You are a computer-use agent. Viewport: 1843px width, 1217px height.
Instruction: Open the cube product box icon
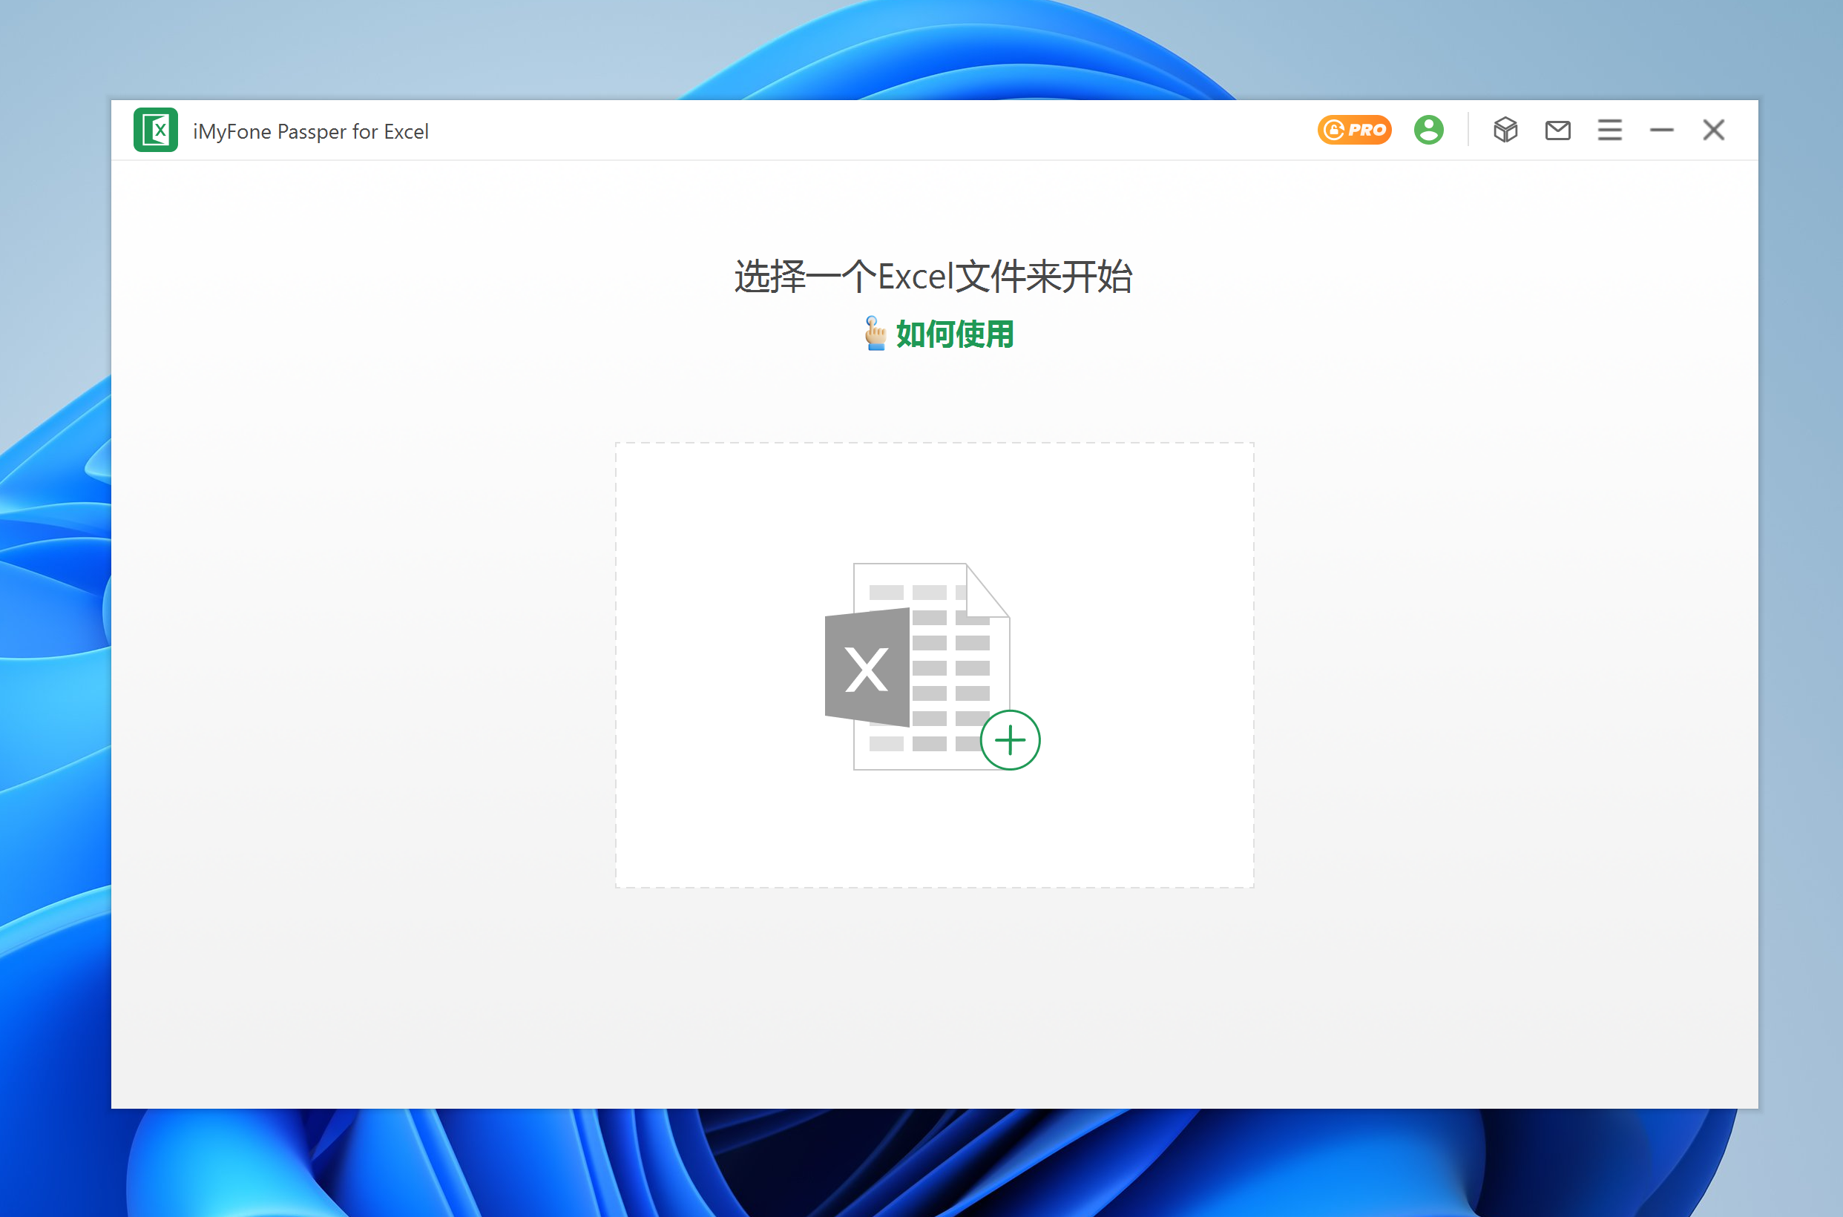point(1505,130)
